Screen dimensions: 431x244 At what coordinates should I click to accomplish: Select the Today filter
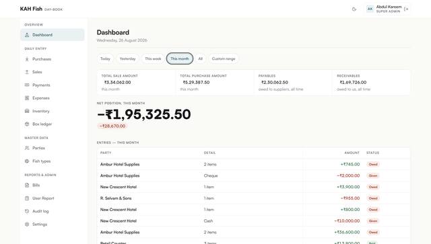tap(105, 58)
